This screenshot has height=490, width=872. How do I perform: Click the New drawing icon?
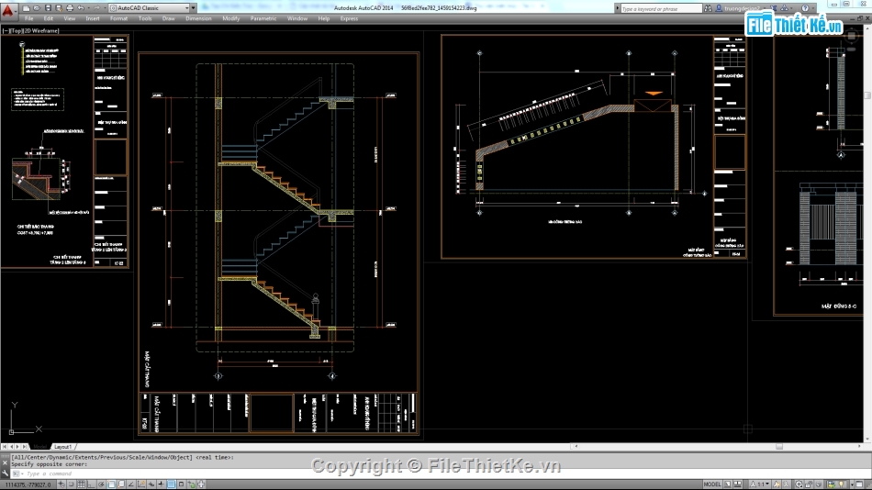tap(26, 8)
